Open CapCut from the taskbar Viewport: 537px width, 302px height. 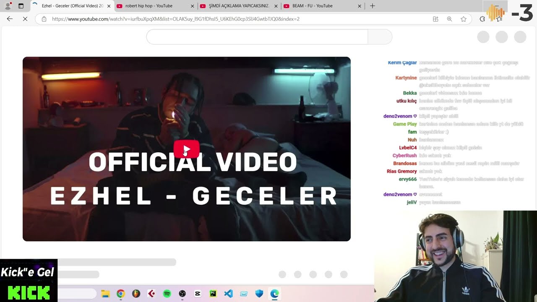click(198, 294)
